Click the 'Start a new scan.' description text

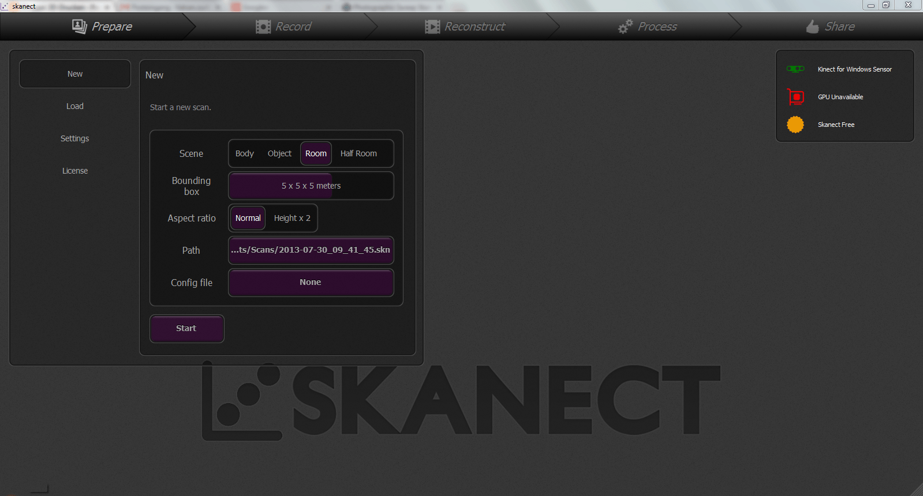[181, 107]
